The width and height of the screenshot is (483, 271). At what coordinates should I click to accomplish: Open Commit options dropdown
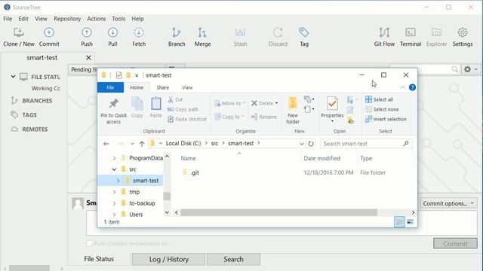coord(448,203)
